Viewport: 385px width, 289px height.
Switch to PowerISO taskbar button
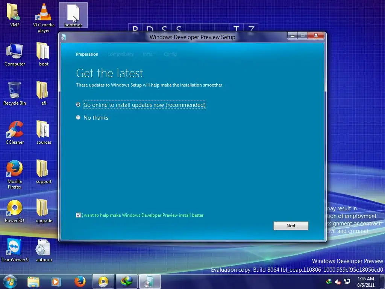click(x=103, y=281)
